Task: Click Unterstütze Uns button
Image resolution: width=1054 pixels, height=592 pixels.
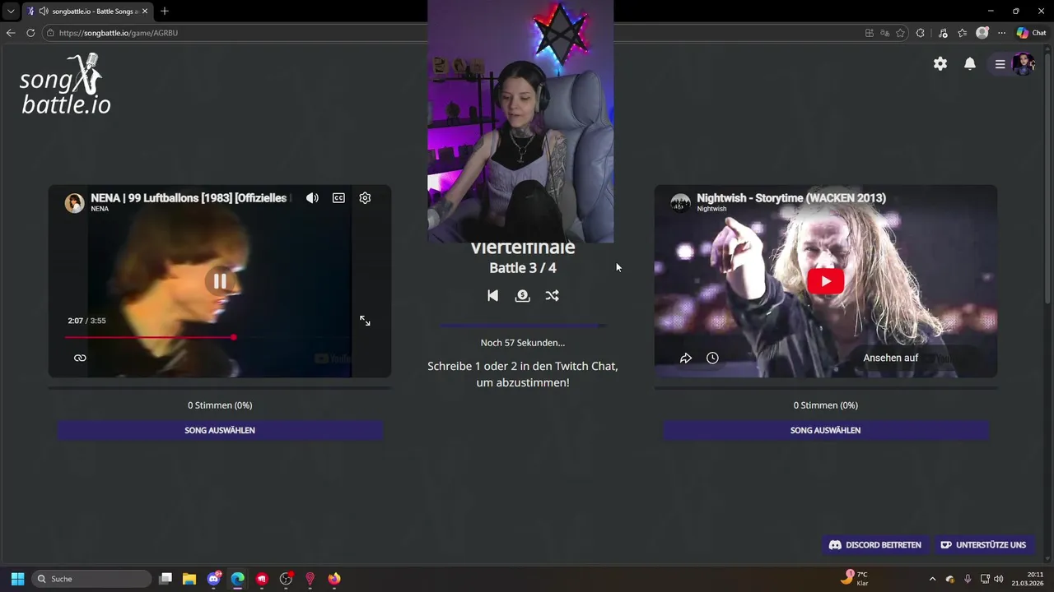Action: [983, 544]
